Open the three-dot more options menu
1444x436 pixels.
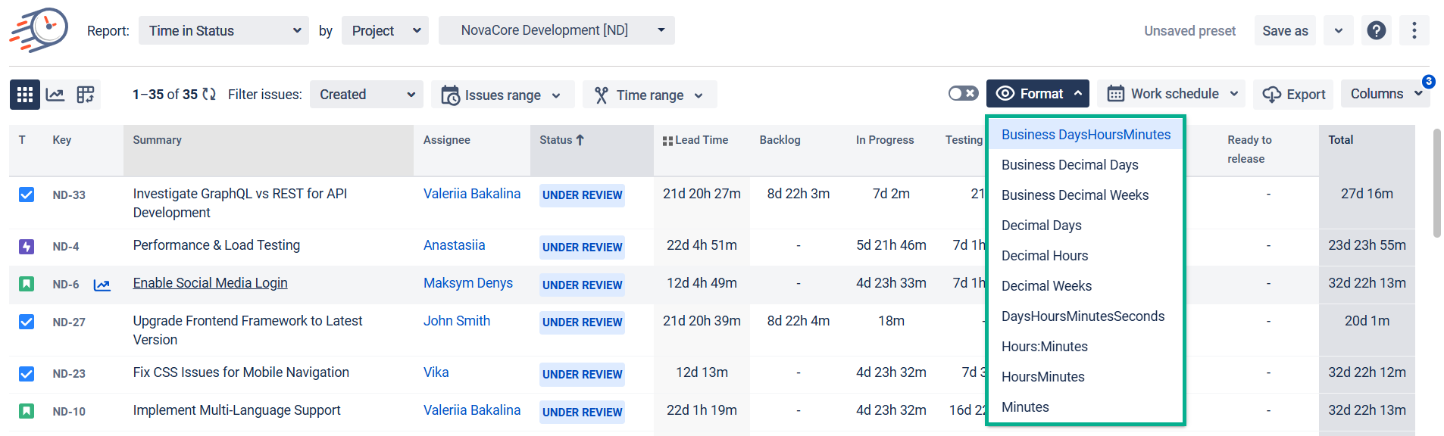click(x=1414, y=30)
